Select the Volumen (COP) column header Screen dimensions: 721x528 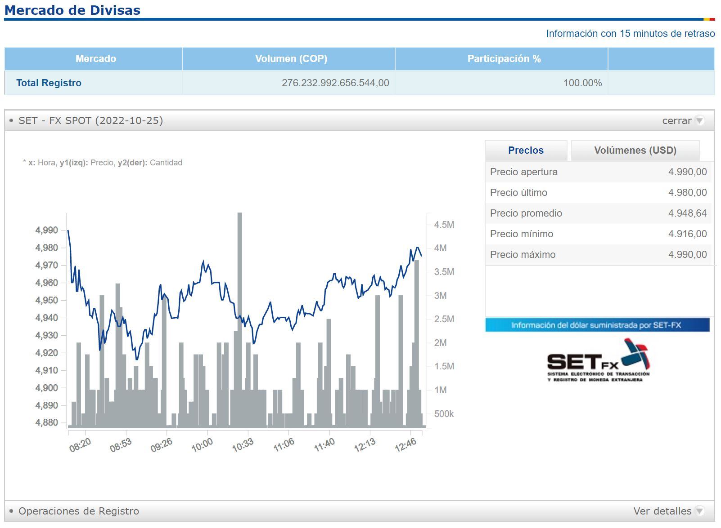click(x=291, y=59)
